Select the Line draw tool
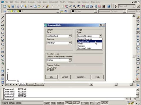141x105 pixels. click(x=3, y=17)
